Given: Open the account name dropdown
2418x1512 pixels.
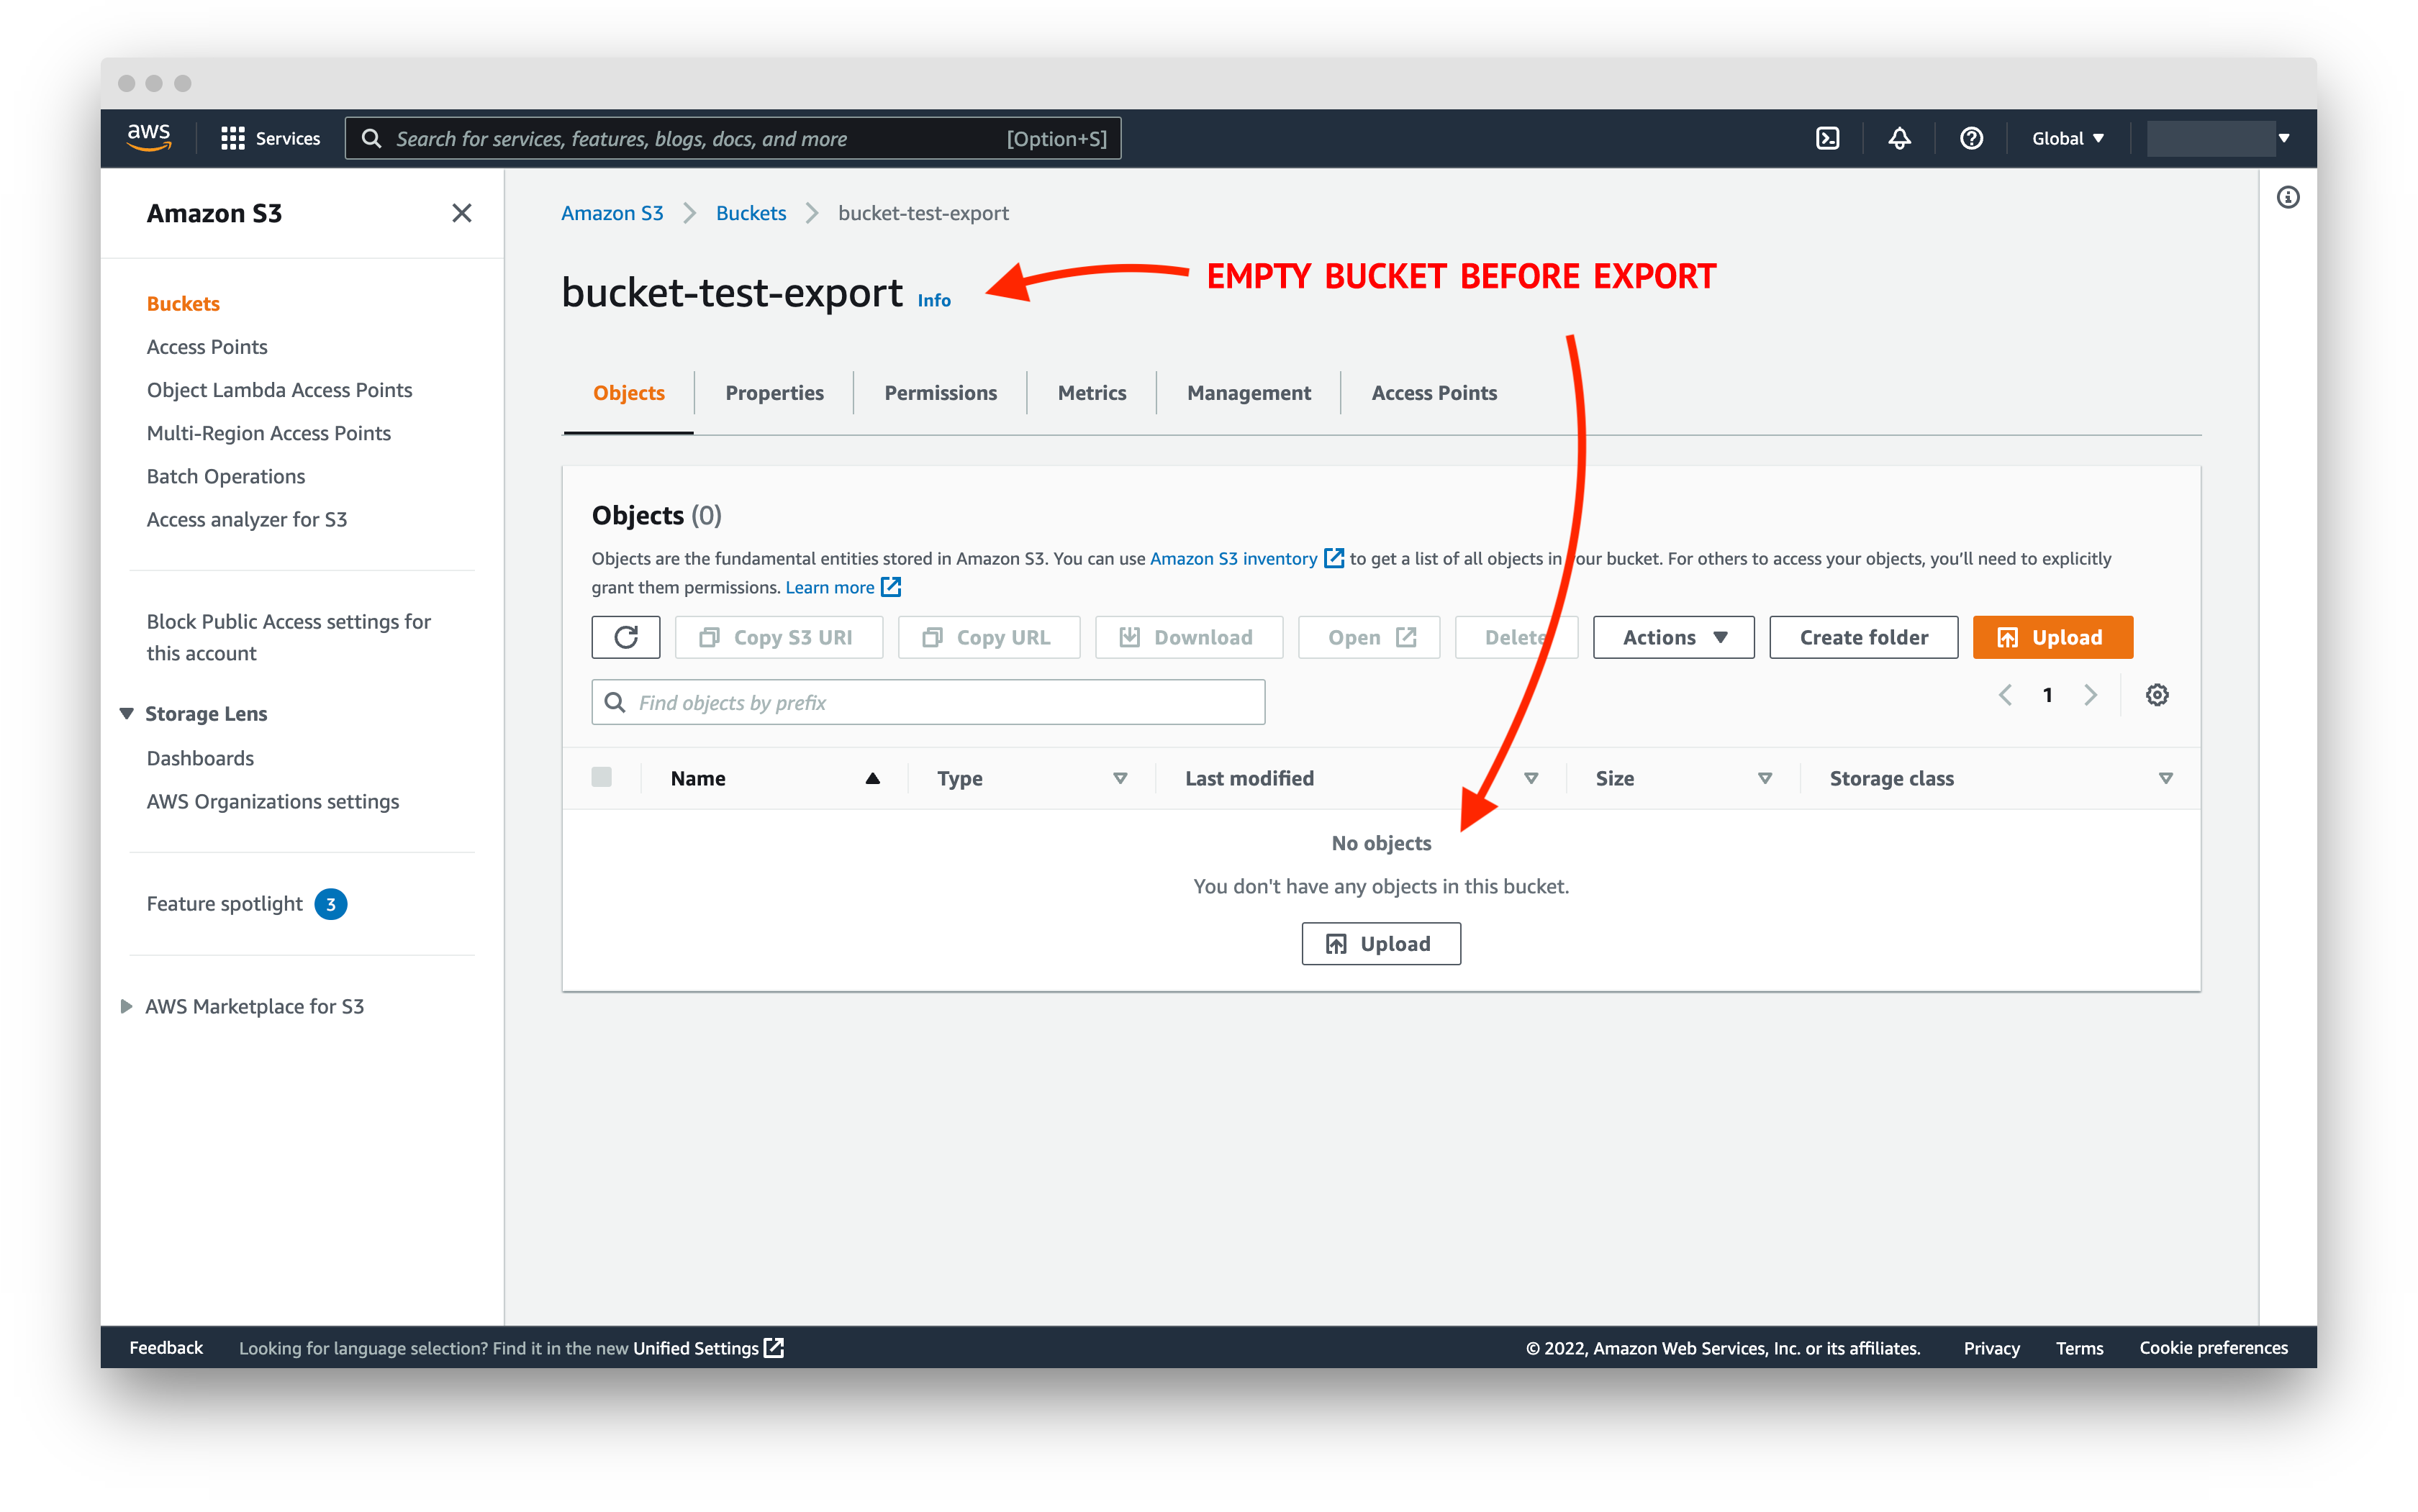Looking at the screenshot, I should (x=2219, y=138).
